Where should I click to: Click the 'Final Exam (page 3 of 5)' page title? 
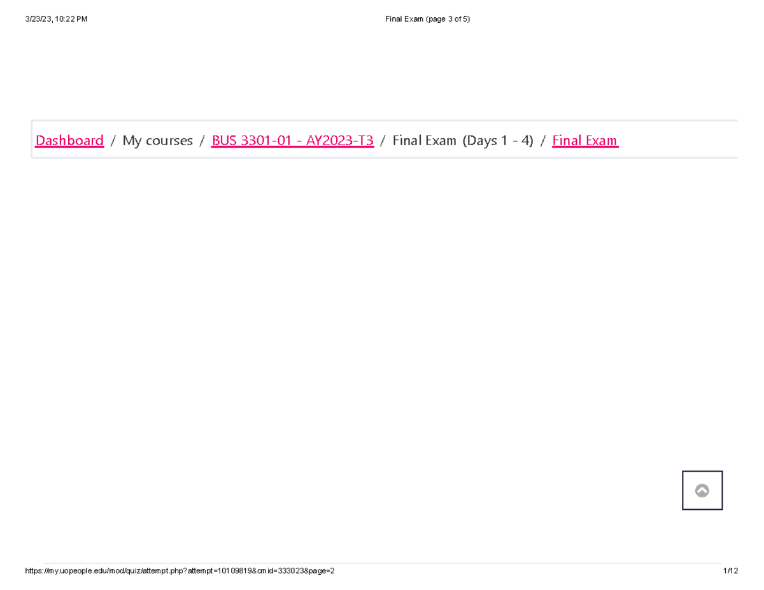tap(427, 19)
